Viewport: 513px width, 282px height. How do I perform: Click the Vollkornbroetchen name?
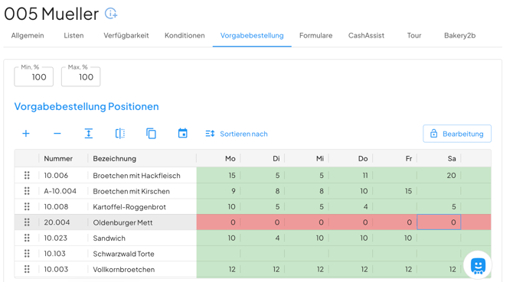point(124,270)
